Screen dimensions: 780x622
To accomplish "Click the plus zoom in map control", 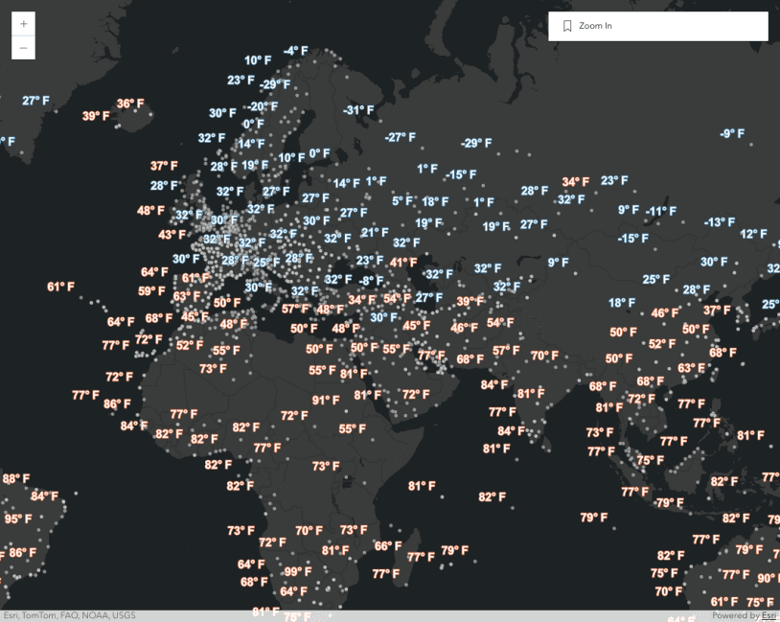I will 23,23.
